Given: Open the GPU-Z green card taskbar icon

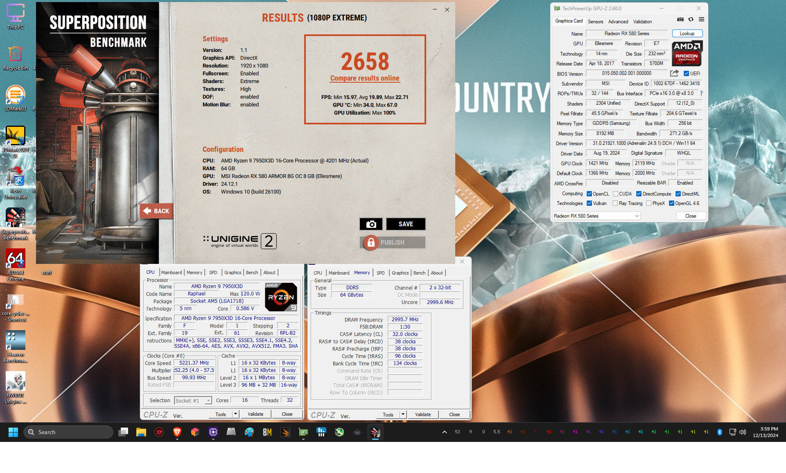Looking at the screenshot, I should (303, 432).
